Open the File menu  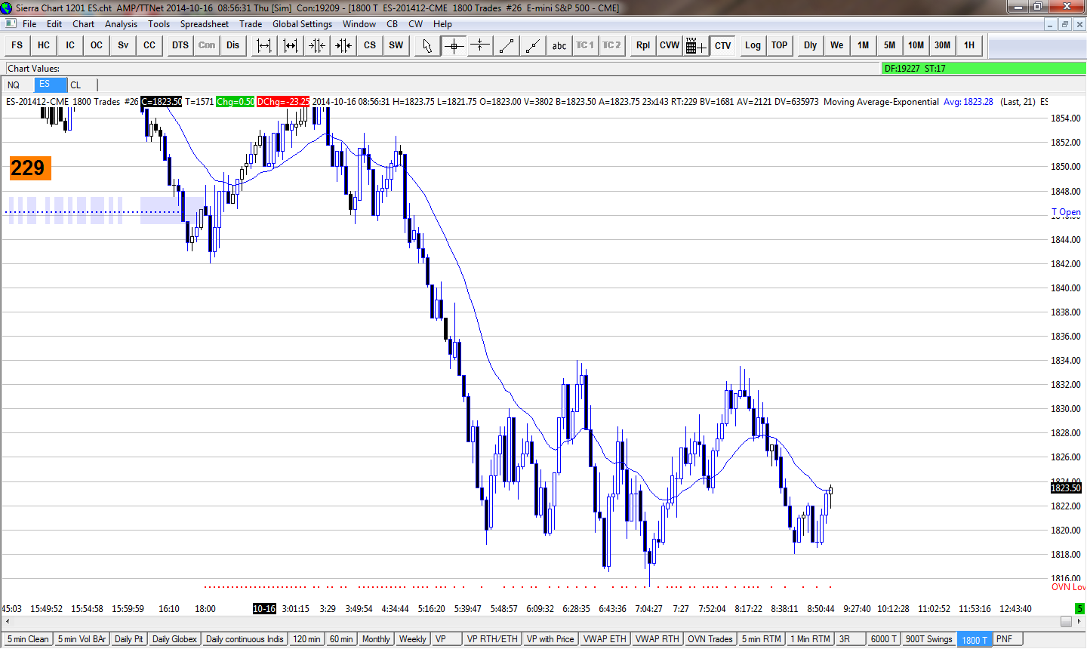[29, 24]
